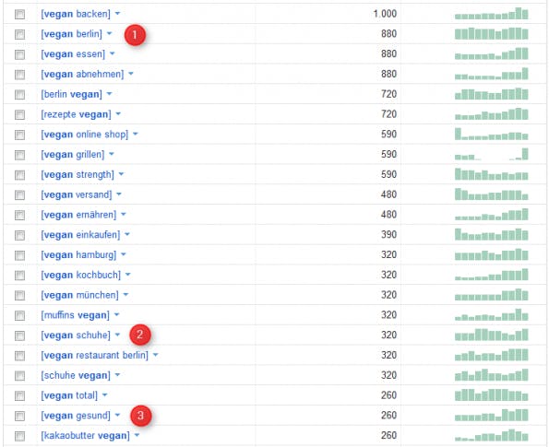Open the [vegan total] keyword link

pos(69,395)
